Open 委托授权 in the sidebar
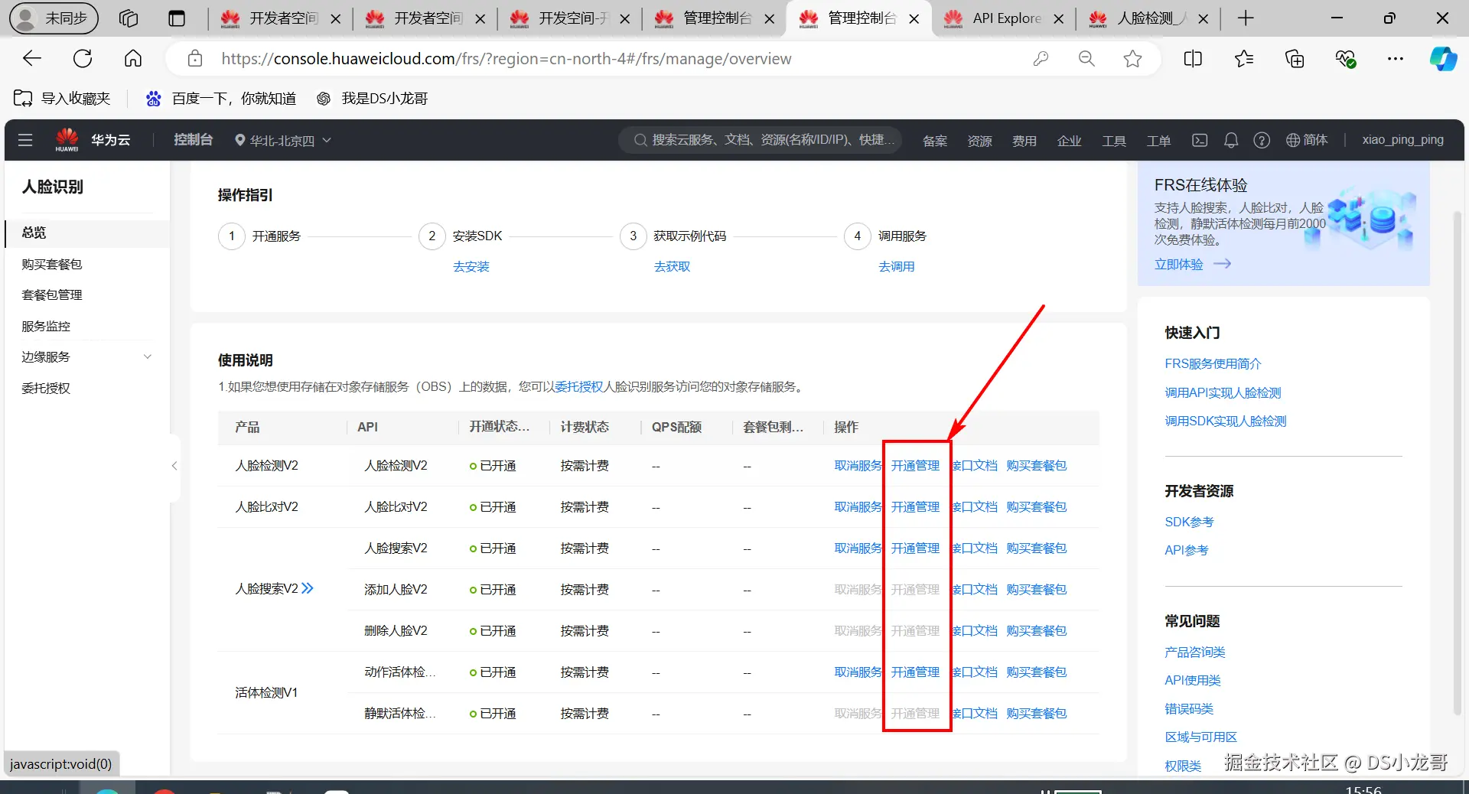Viewport: 1469px width, 794px height. (46, 389)
